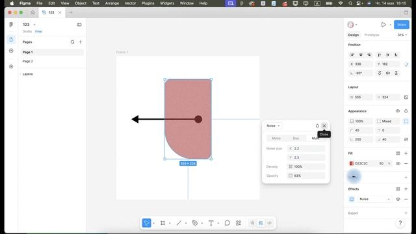Remove the D22C2C fill with minus
Viewport: 416px width, 234px height.
point(406,163)
